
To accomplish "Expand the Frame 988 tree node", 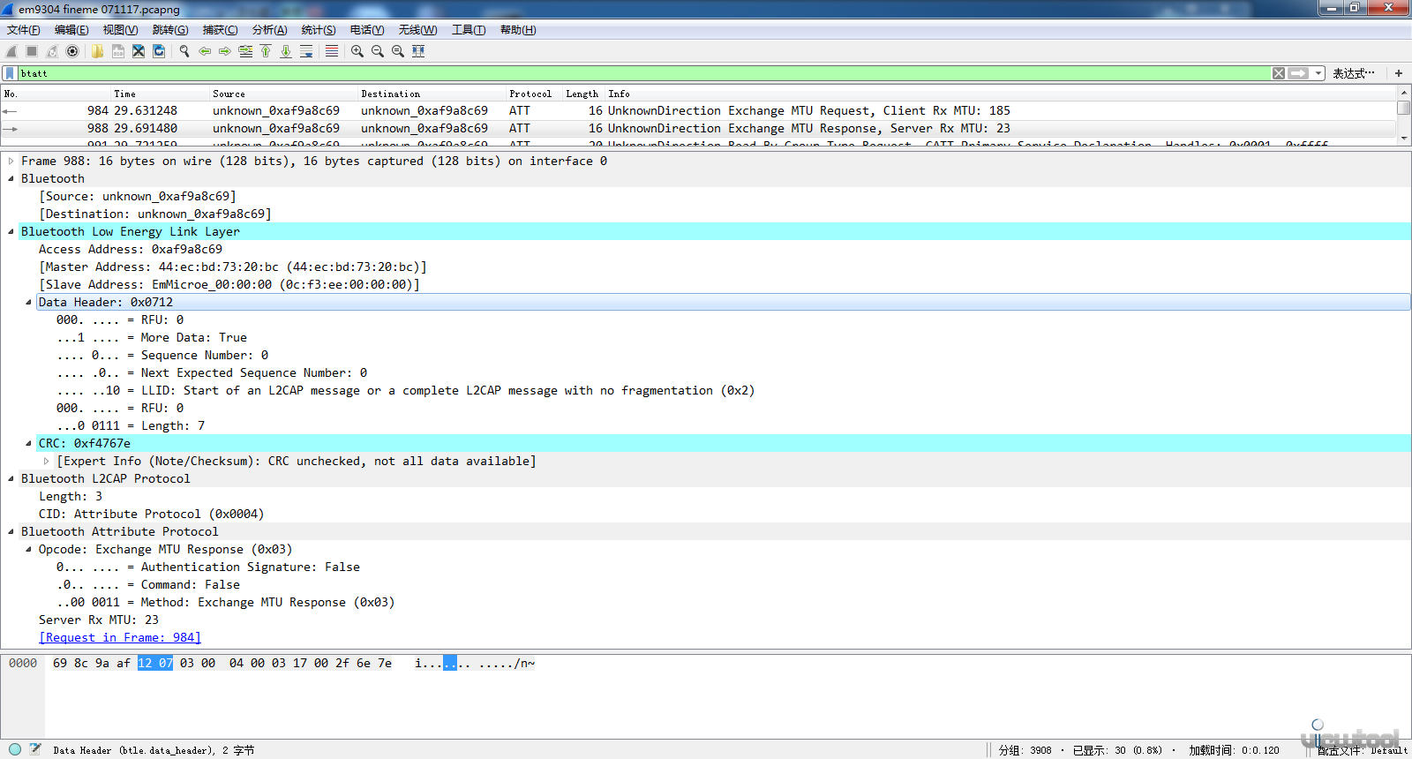I will click(11, 162).
